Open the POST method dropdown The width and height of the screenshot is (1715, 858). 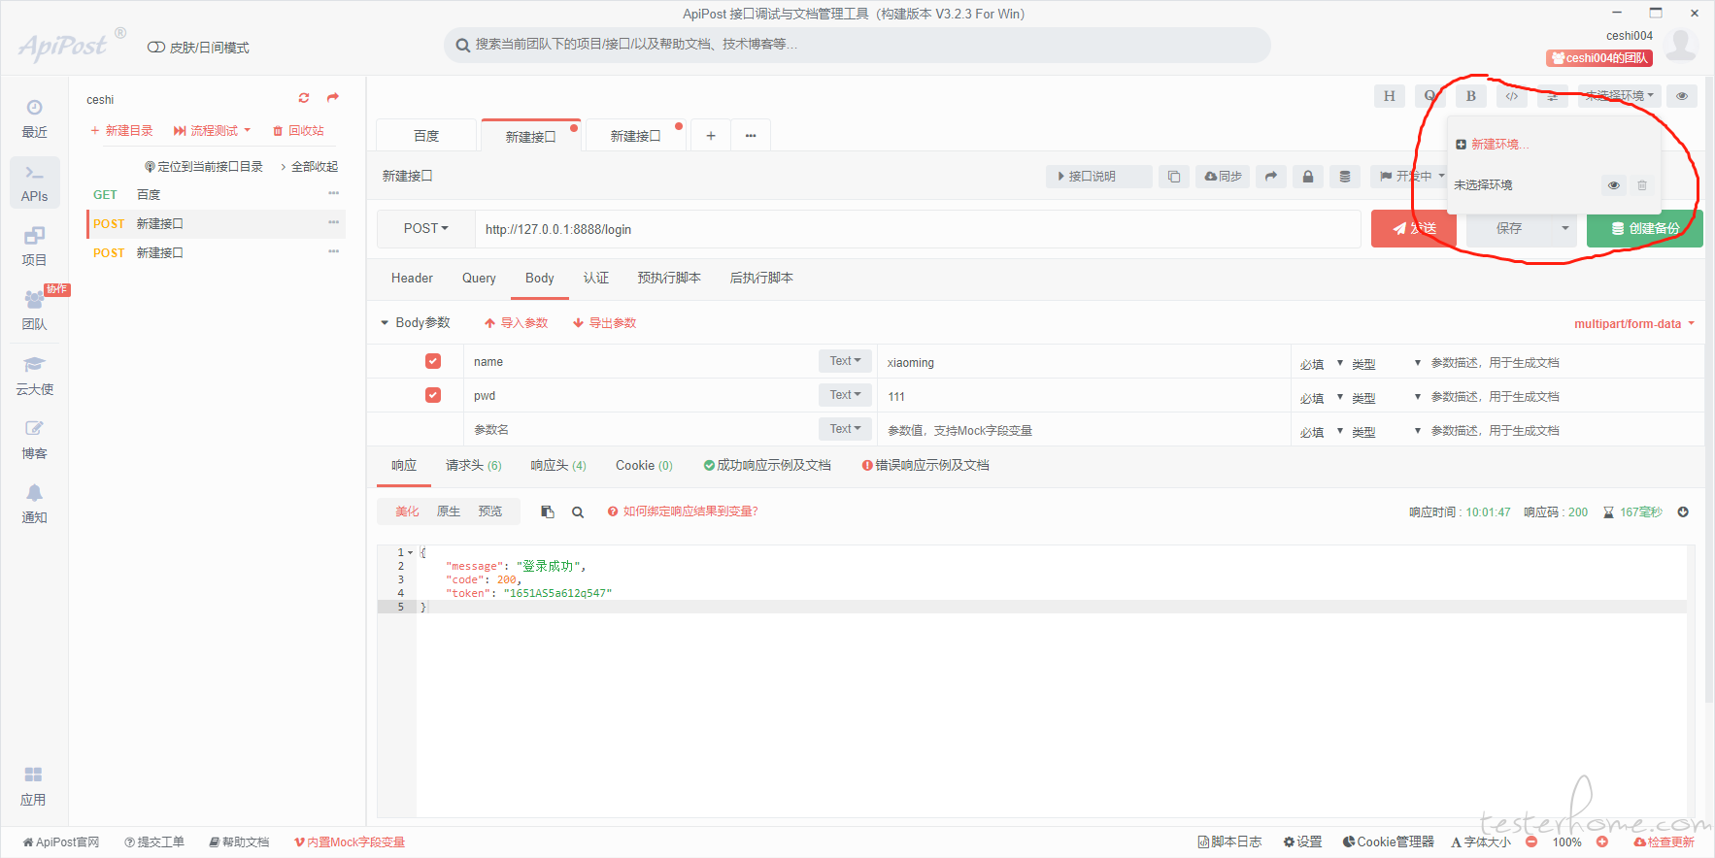pos(426,229)
